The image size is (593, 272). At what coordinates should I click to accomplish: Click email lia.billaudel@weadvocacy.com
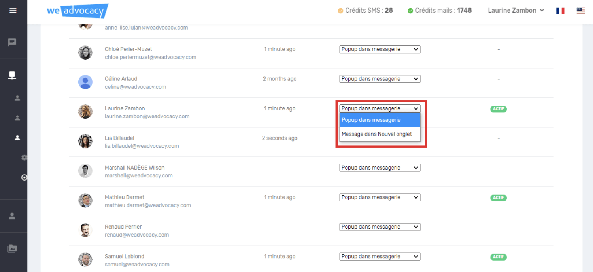tap(142, 146)
